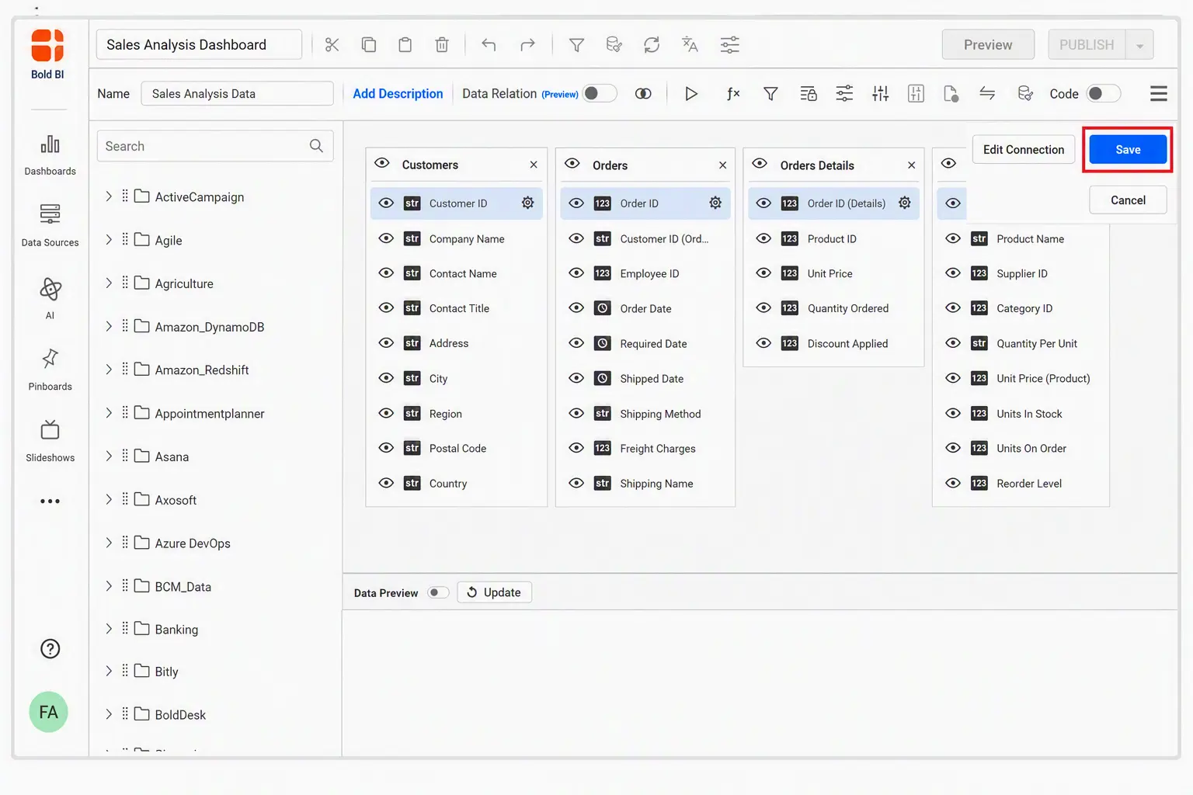The width and height of the screenshot is (1193, 795).
Task: Open Data Sources in the sidebar
Action: point(50,225)
